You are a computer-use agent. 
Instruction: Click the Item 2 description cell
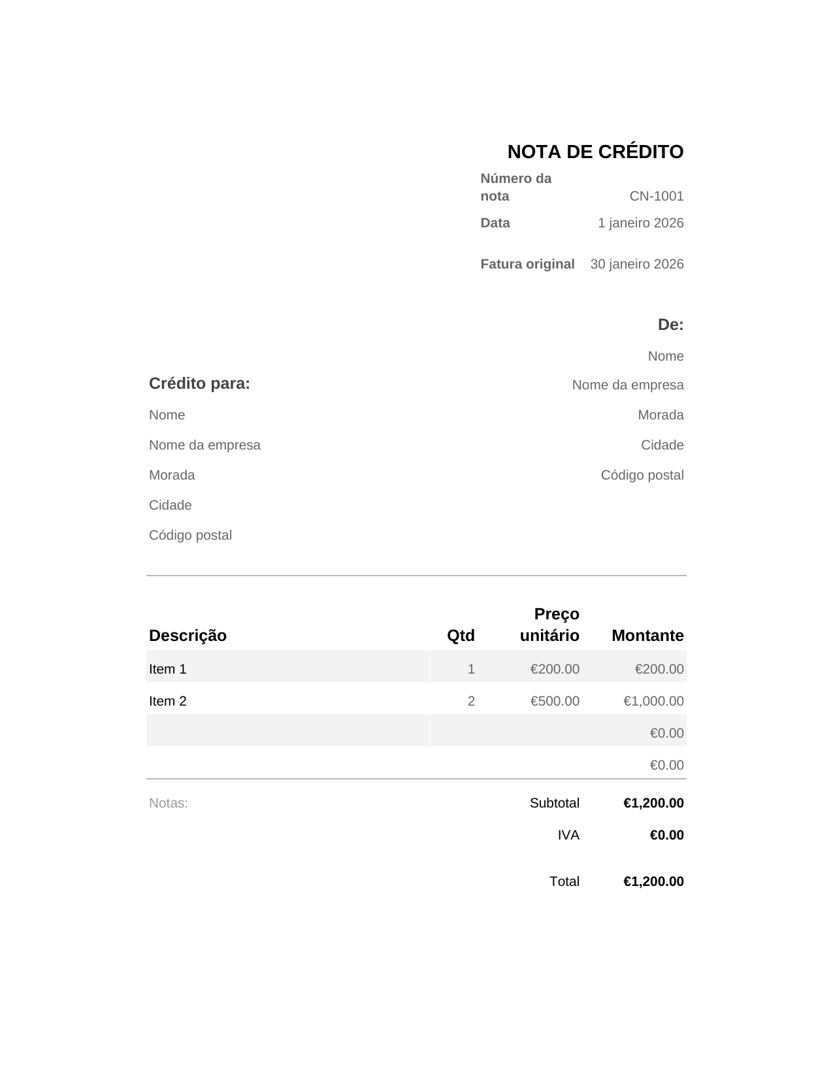click(287, 701)
